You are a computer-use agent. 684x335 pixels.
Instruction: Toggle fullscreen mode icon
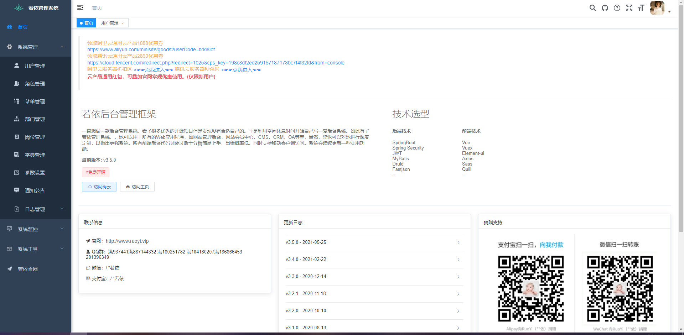click(x=629, y=8)
